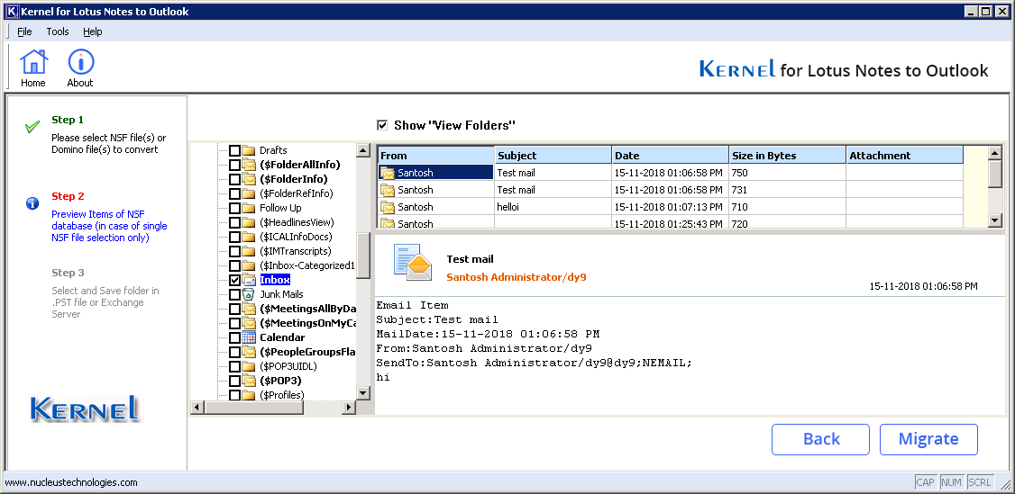This screenshot has height=494, width=1015.
Task: Check the Junk Mails checkbox
Action: pyautogui.click(x=234, y=294)
